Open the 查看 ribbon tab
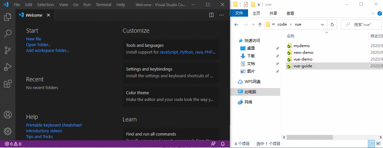 [x=290, y=13]
